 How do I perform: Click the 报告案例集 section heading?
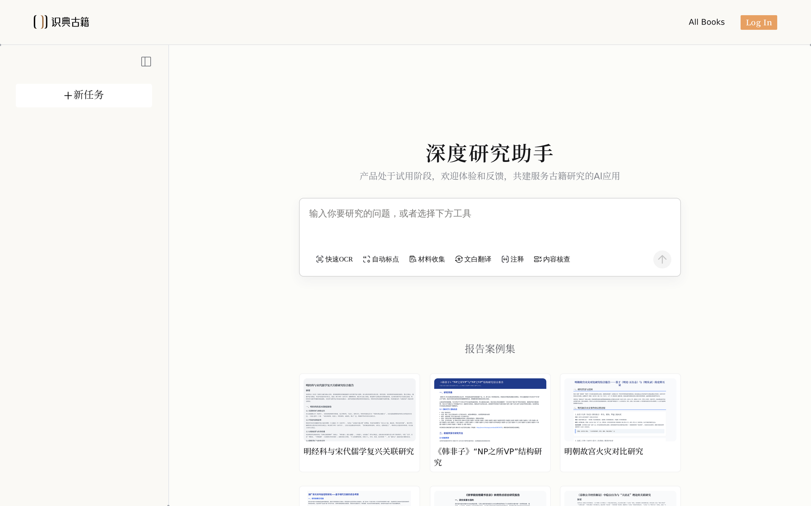(x=490, y=349)
